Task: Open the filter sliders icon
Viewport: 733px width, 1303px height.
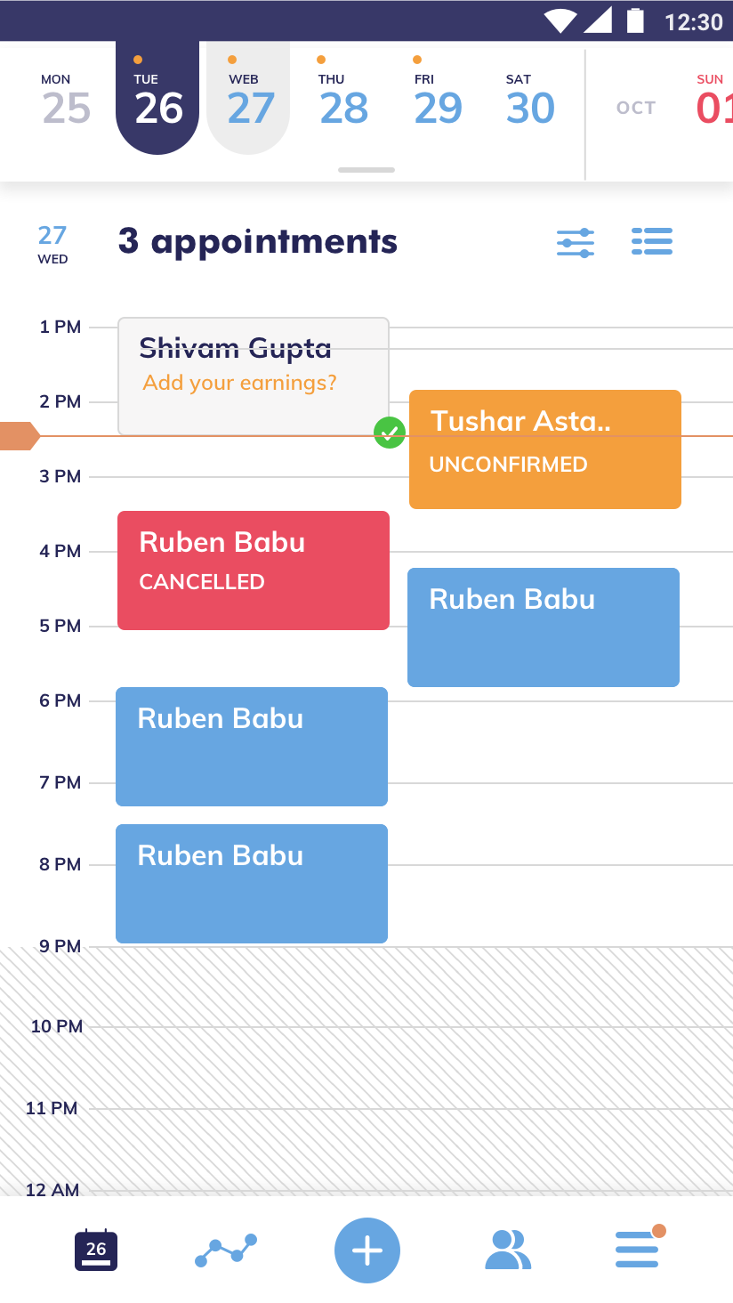Action: point(576,242)
